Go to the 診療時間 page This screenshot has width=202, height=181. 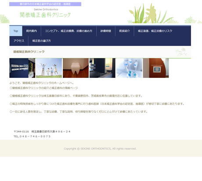coord(106,31)
